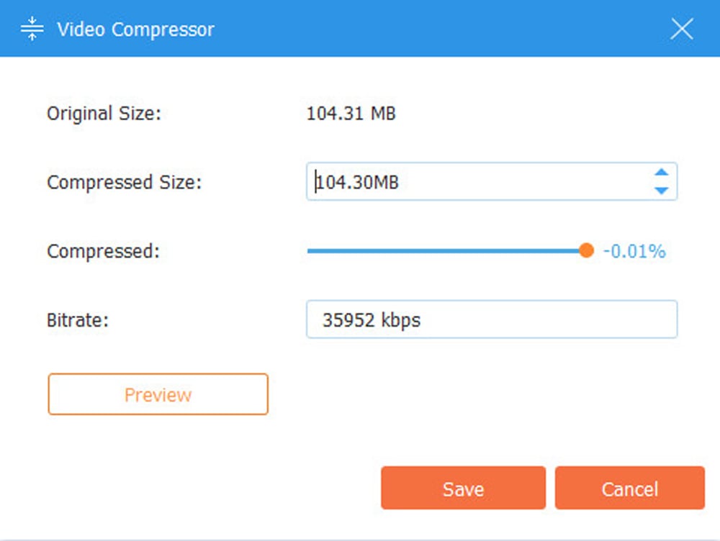
Task: Click the -0.01% compression percentage readout
Action: point(634,252)
